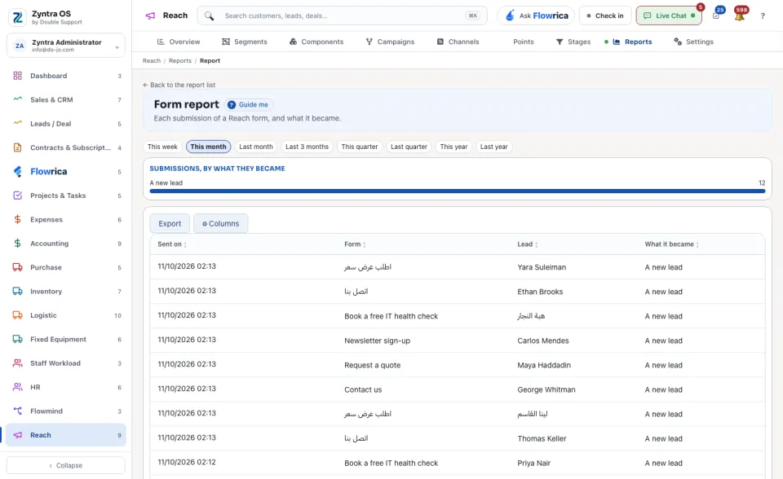The width and height of the screenshot is (783, 479).
Task: Click the Yara Suleiman lead cell
Action: tap(542, 267)
